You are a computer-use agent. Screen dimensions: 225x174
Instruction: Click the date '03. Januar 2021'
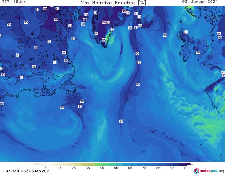pos(200,2)
